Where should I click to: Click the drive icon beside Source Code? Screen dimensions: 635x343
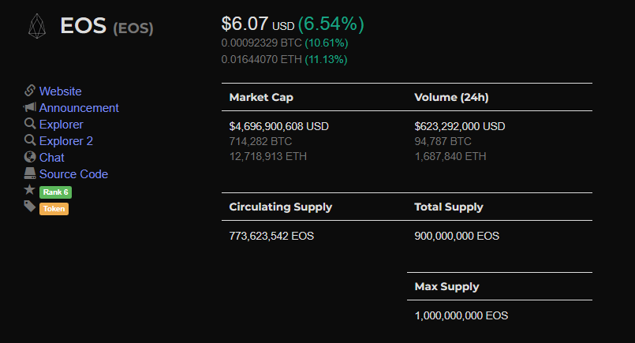[30, 173]
